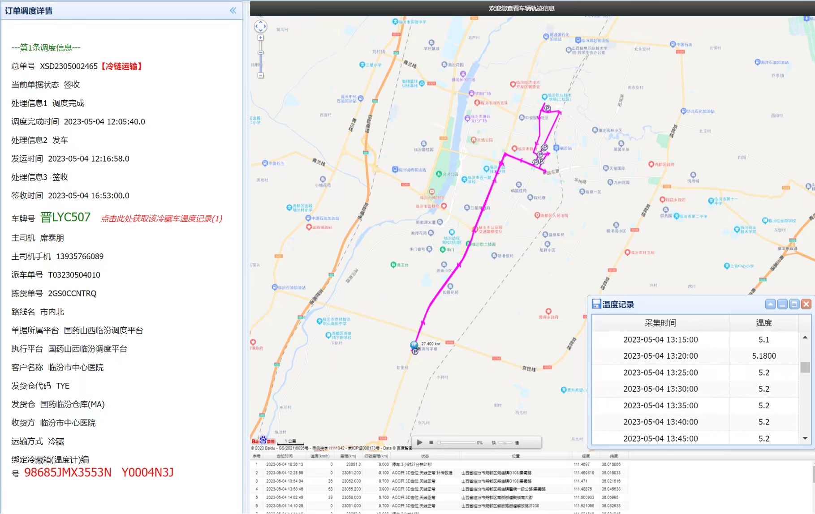Zoom in the map with plus button

click(x=261, y=38)
